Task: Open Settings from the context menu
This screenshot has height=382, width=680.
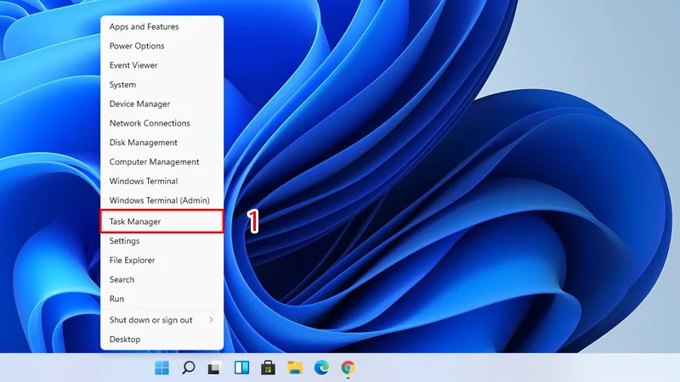Action: tap(161, 241)
